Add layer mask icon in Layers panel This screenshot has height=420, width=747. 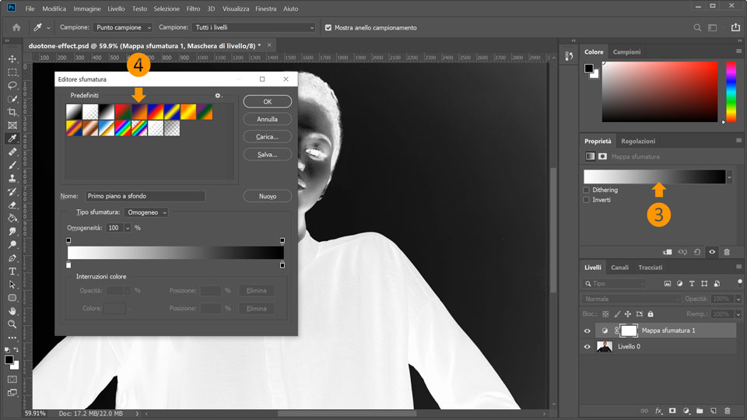(672, 411)
